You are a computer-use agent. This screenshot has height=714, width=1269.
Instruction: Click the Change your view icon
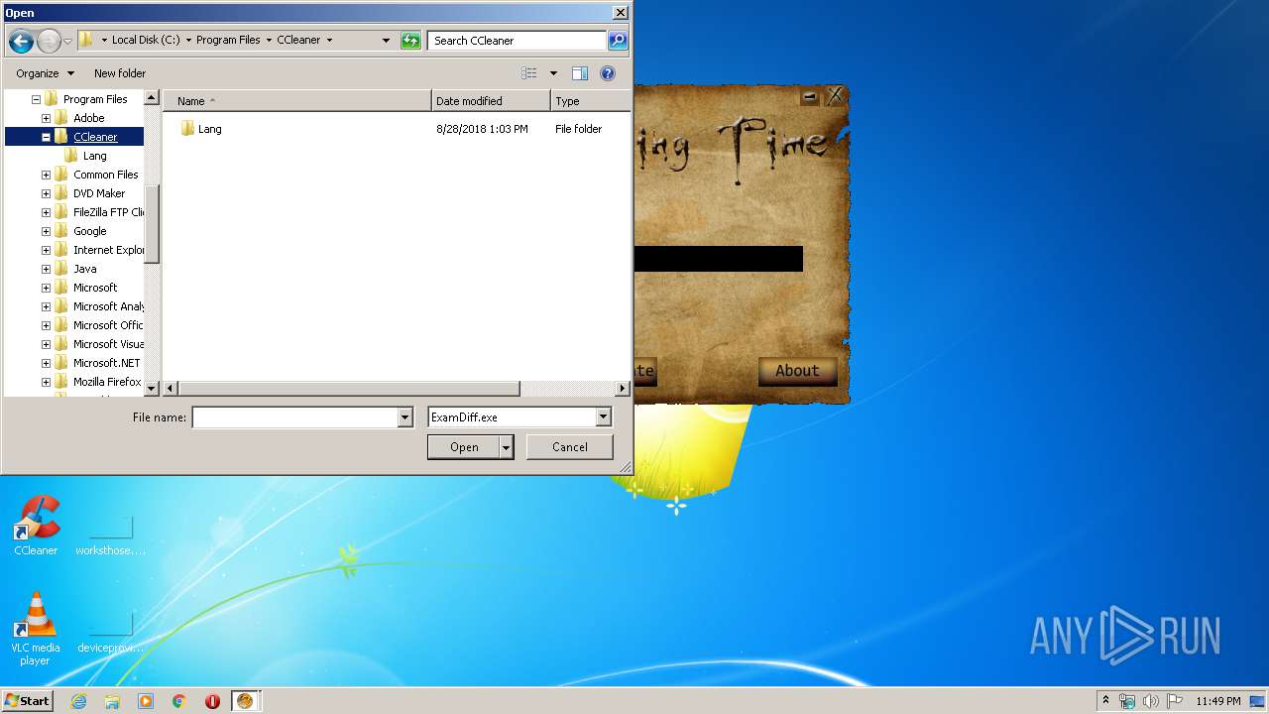point(529,73)
